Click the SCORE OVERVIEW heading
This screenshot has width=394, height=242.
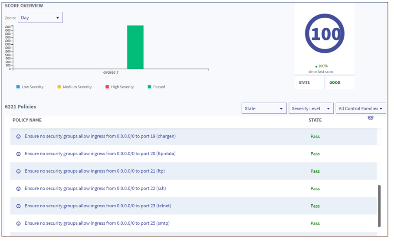(x=24, y=6)
